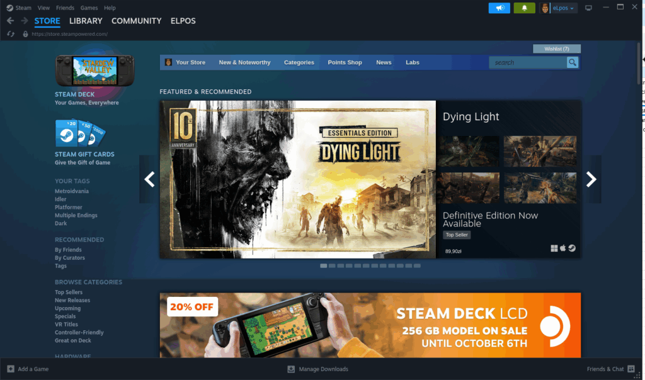Click the Manage Downloads label
645x380 pixels.
323,369
